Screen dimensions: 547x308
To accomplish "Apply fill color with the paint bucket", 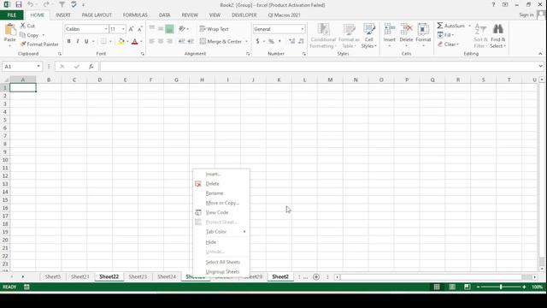I will pos(121,42).
